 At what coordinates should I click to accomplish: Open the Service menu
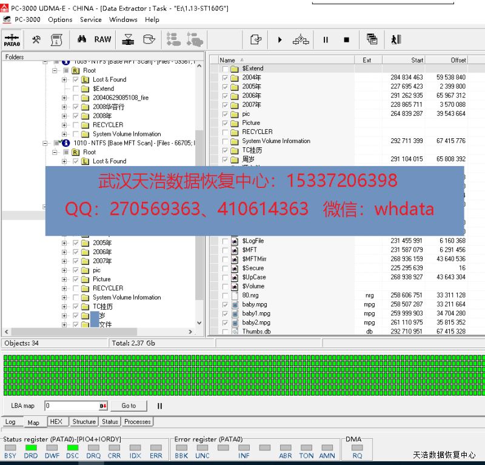91,19
